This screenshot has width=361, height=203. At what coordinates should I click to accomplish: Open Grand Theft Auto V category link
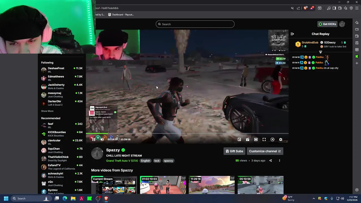(x=122, y=161)
